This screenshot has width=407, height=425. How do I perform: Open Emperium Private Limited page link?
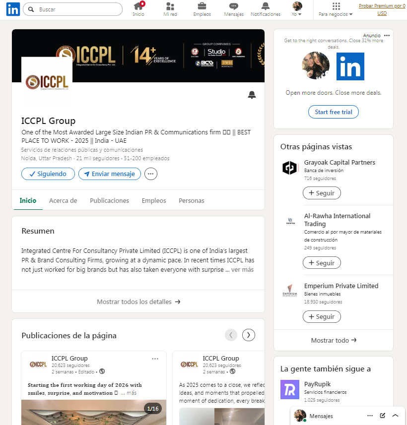pos(341,286)
